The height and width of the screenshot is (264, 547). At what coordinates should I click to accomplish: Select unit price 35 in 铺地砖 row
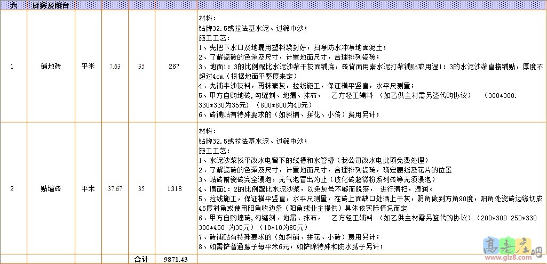[141, 67]
